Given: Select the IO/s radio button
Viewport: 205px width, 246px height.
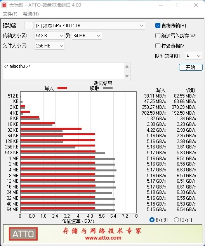Looking at the screenshot, I should coord(177,220).
